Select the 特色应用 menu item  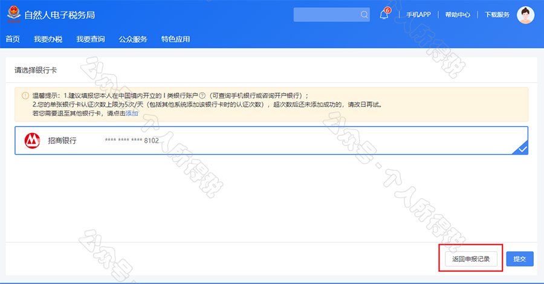pyautogui.click(x=175, y=39)
